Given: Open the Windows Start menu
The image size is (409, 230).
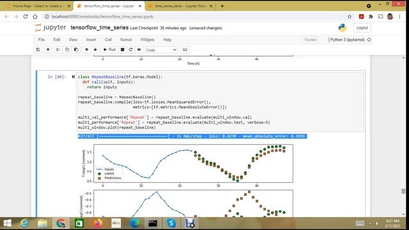Looking at the screenshot, I should (7, 223).
